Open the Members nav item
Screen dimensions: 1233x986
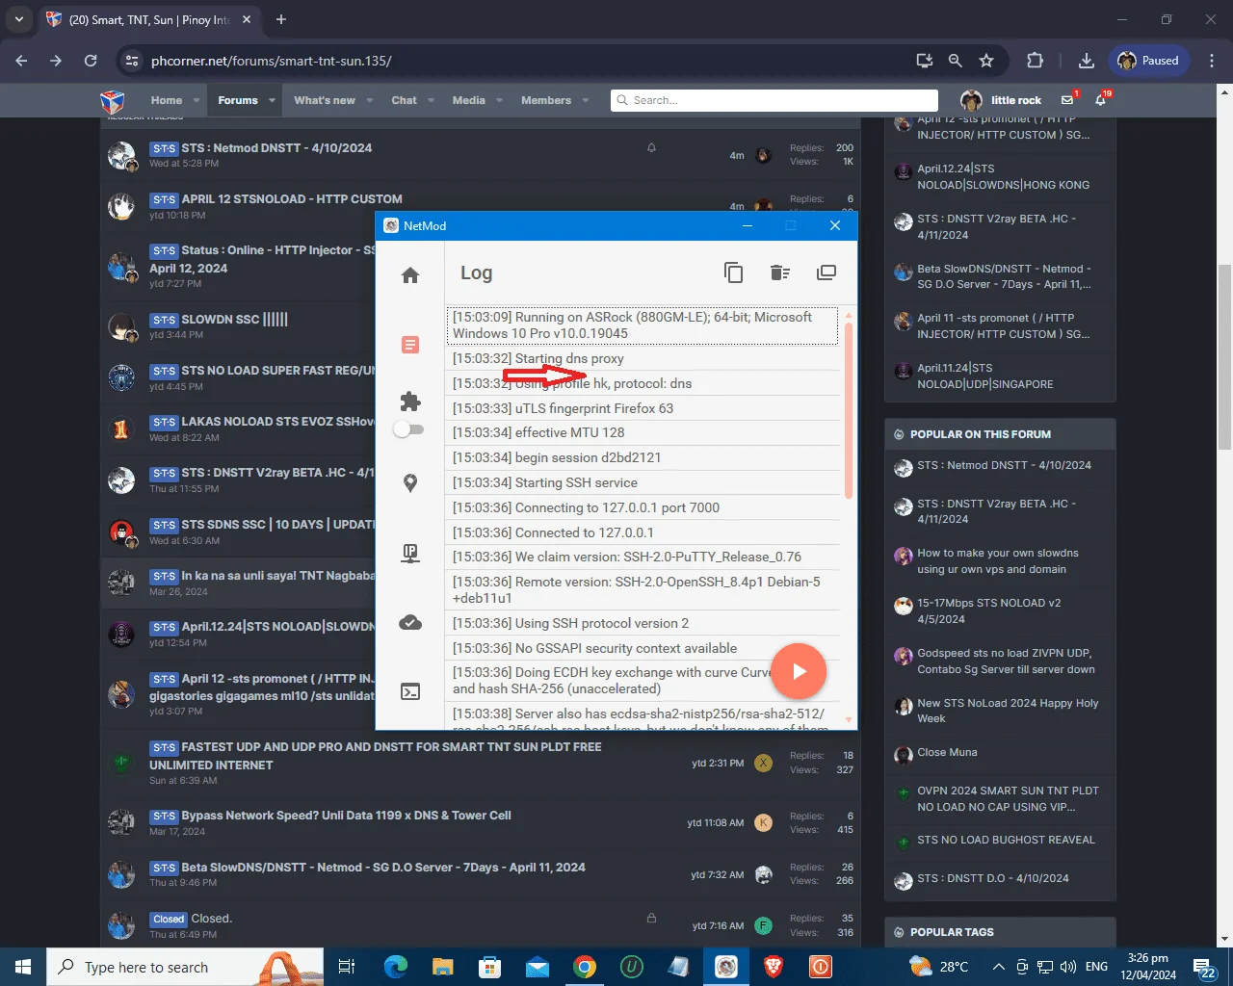pyautogui.click(x=546, y=100)
